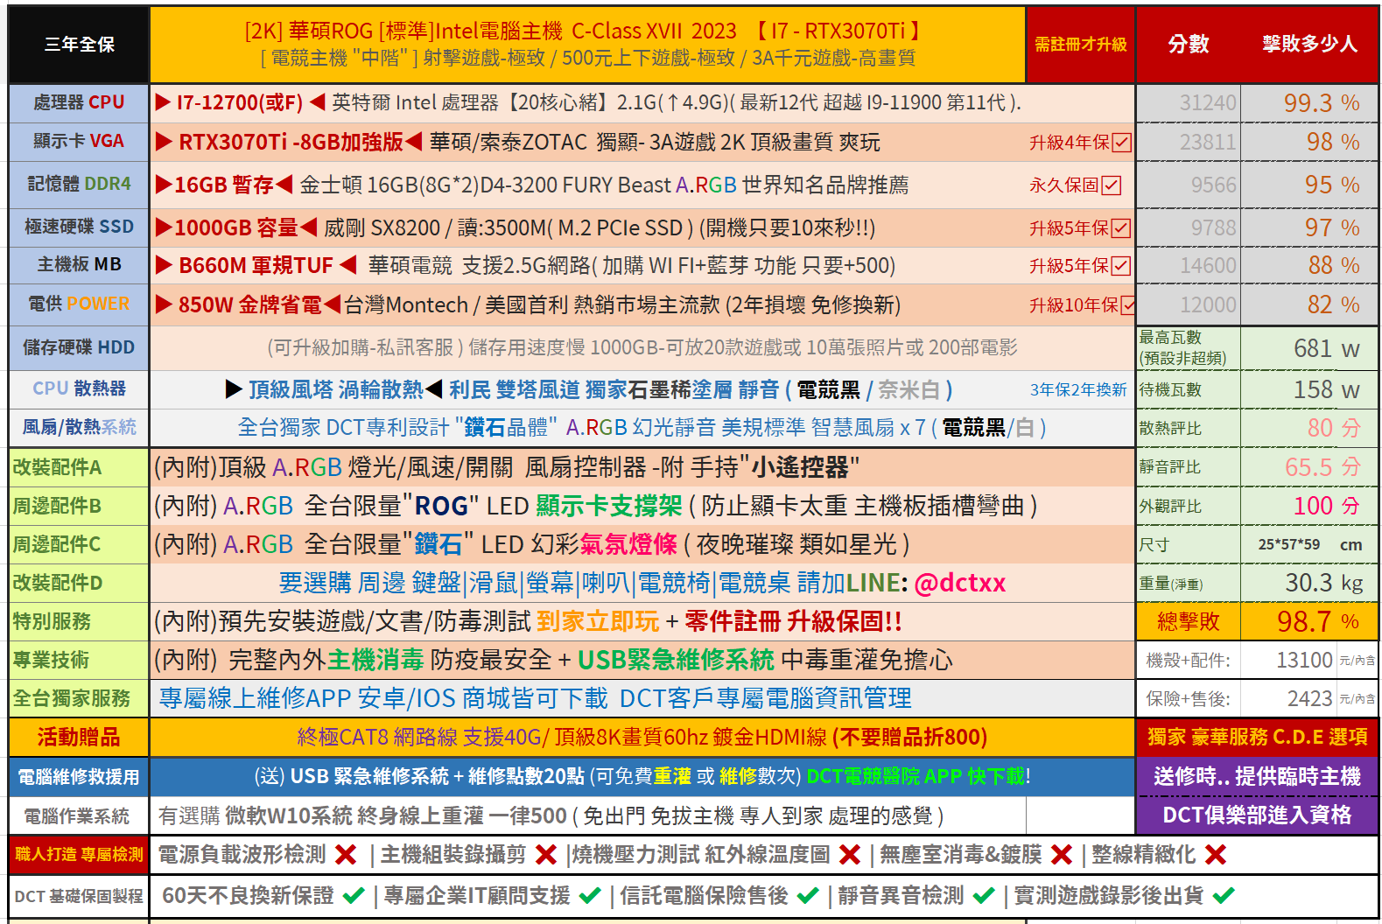Click the 獨家 豪華服務 C.D.E 選項 cell
Screen dimensions: 1382x924
[x=1257, y=737]
